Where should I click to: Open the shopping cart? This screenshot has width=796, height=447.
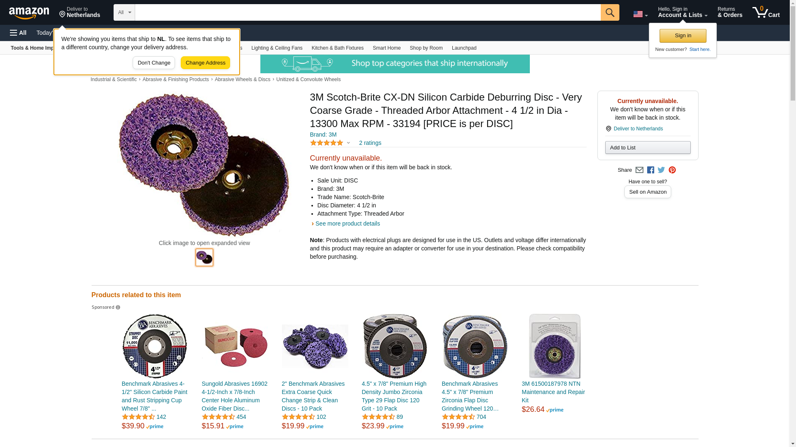tap(766, 12)
